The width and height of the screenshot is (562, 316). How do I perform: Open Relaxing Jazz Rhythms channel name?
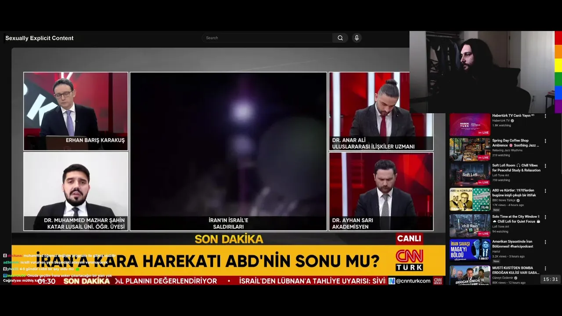point(507,150)
